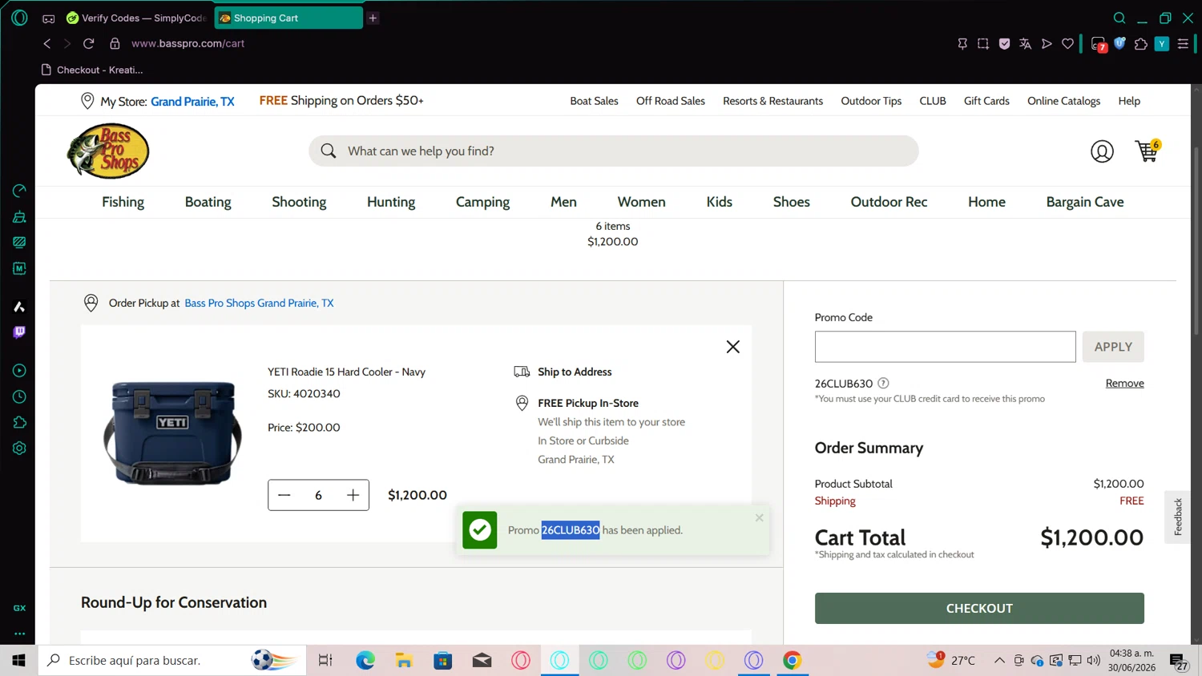Open Chrome from the Windows taskbar

(792, 660)
